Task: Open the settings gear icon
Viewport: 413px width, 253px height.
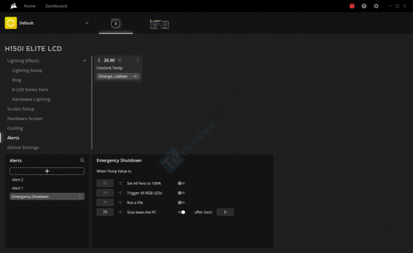Action: point(376,6)
